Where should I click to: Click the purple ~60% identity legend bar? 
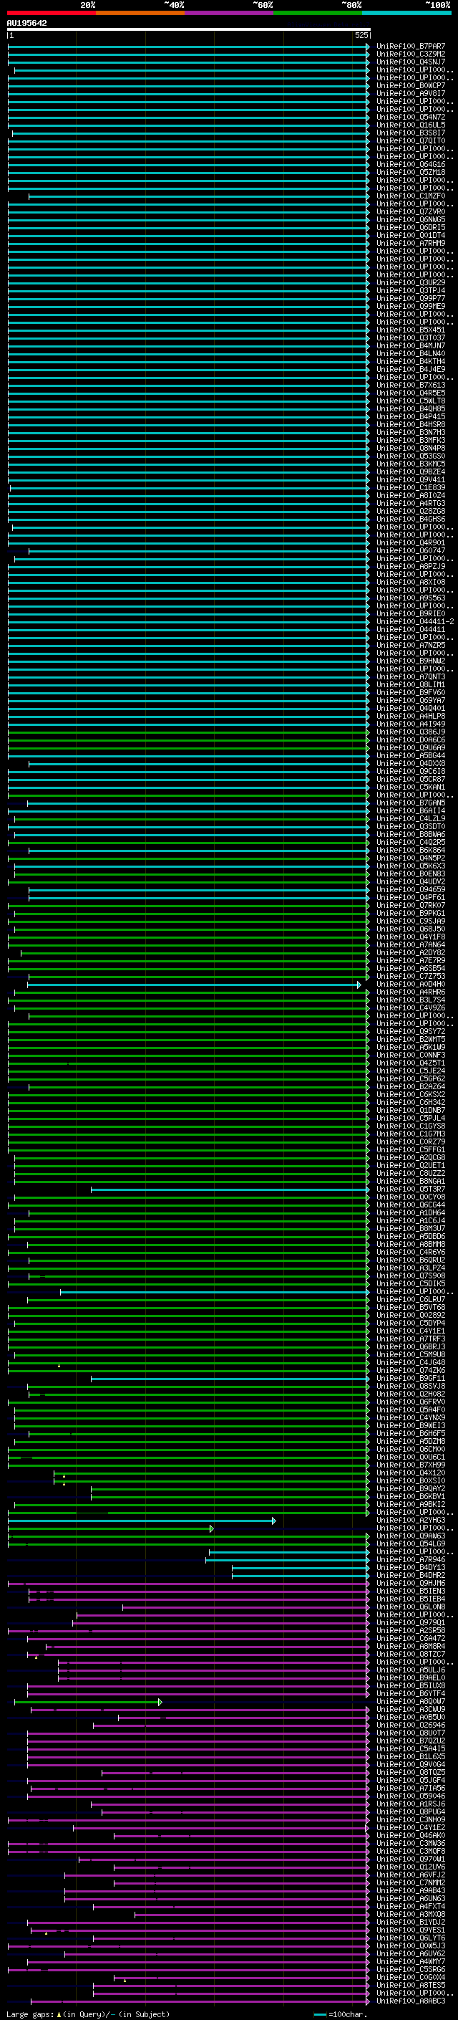[230, 13]
